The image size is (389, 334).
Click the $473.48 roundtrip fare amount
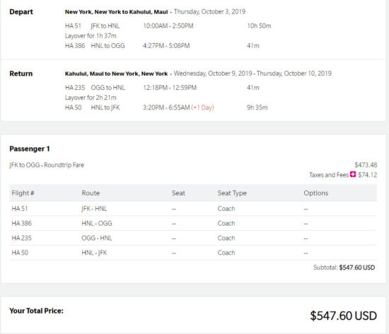tap(366, 165)
